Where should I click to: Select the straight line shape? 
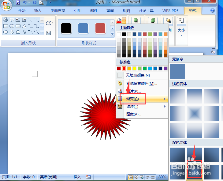point(30,20)
